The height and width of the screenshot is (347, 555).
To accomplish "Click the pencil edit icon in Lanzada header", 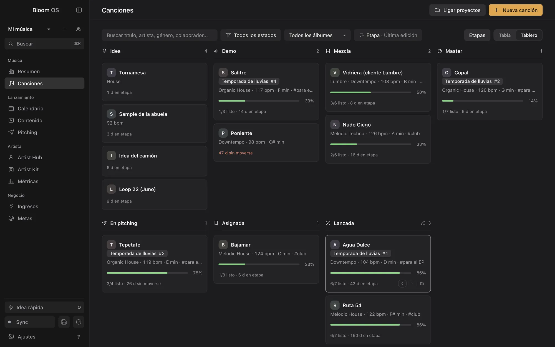I will click(x=423, y=223).
